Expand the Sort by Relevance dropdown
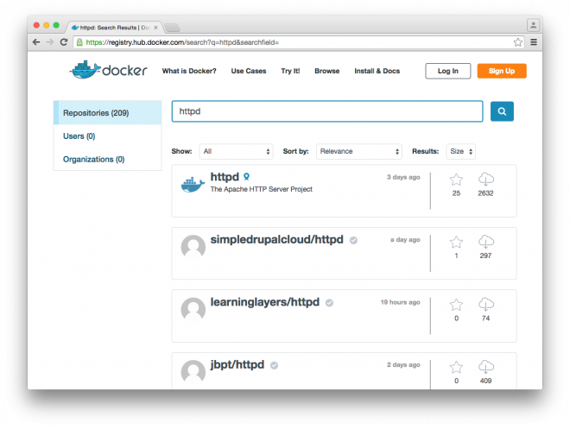 pos(358,151)
